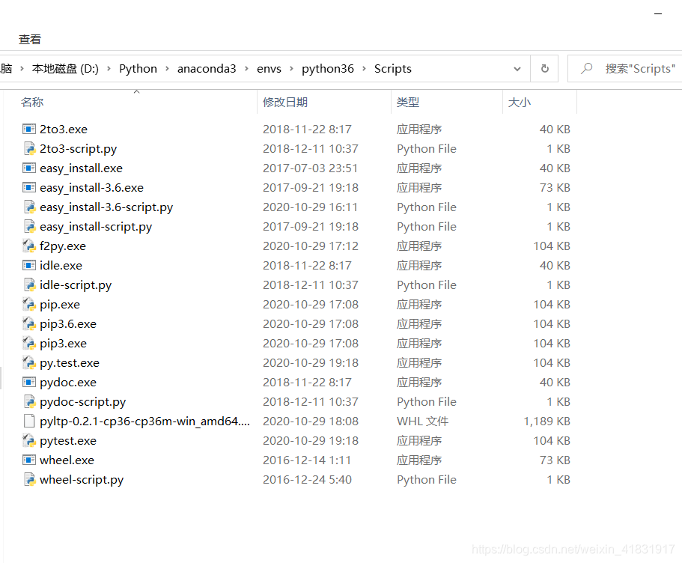
Task: Select the file name pydoc-script.py
Action: pos(82,401)
